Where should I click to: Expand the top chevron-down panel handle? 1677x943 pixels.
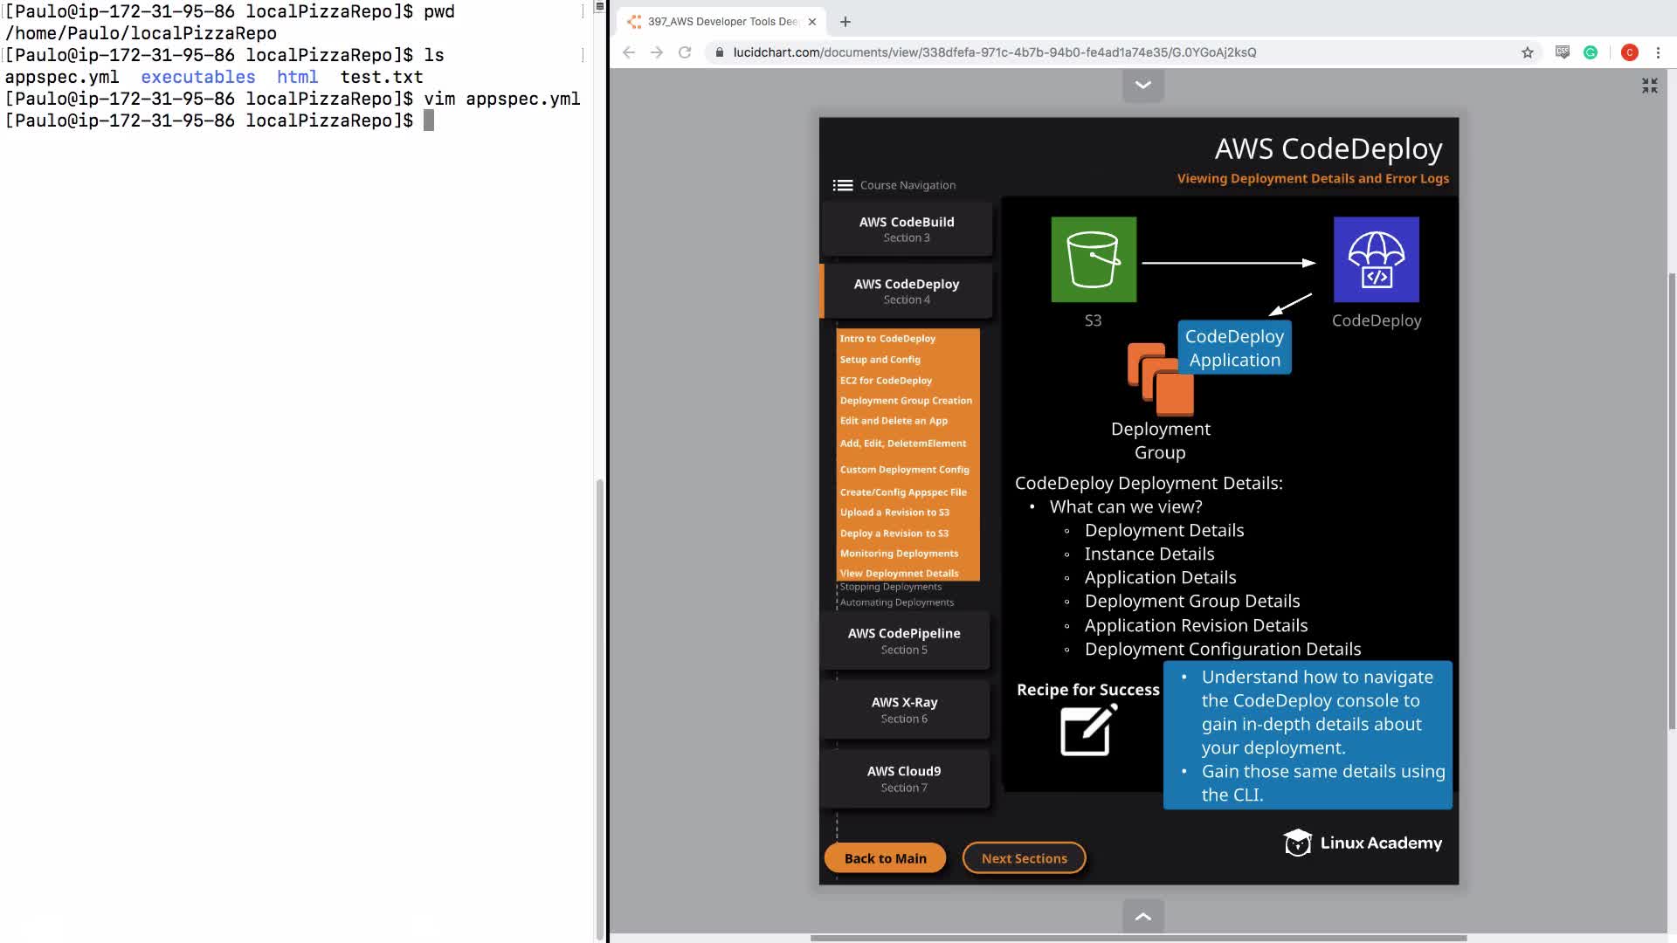1142,85
